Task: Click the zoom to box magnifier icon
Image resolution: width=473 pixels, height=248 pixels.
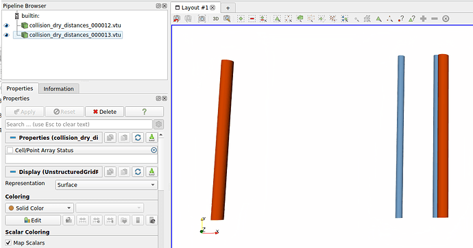Action: tap(227, 18)
